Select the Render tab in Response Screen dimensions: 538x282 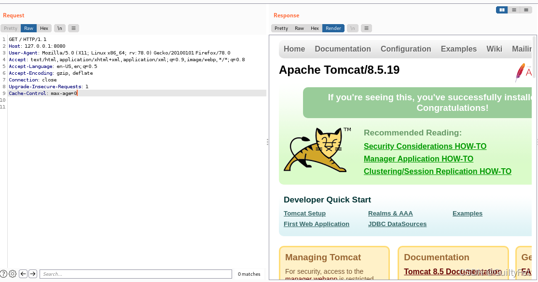coord(333,28)
